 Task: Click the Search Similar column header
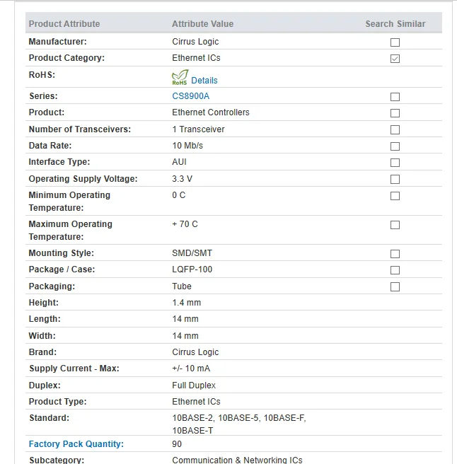pos(395,23)
